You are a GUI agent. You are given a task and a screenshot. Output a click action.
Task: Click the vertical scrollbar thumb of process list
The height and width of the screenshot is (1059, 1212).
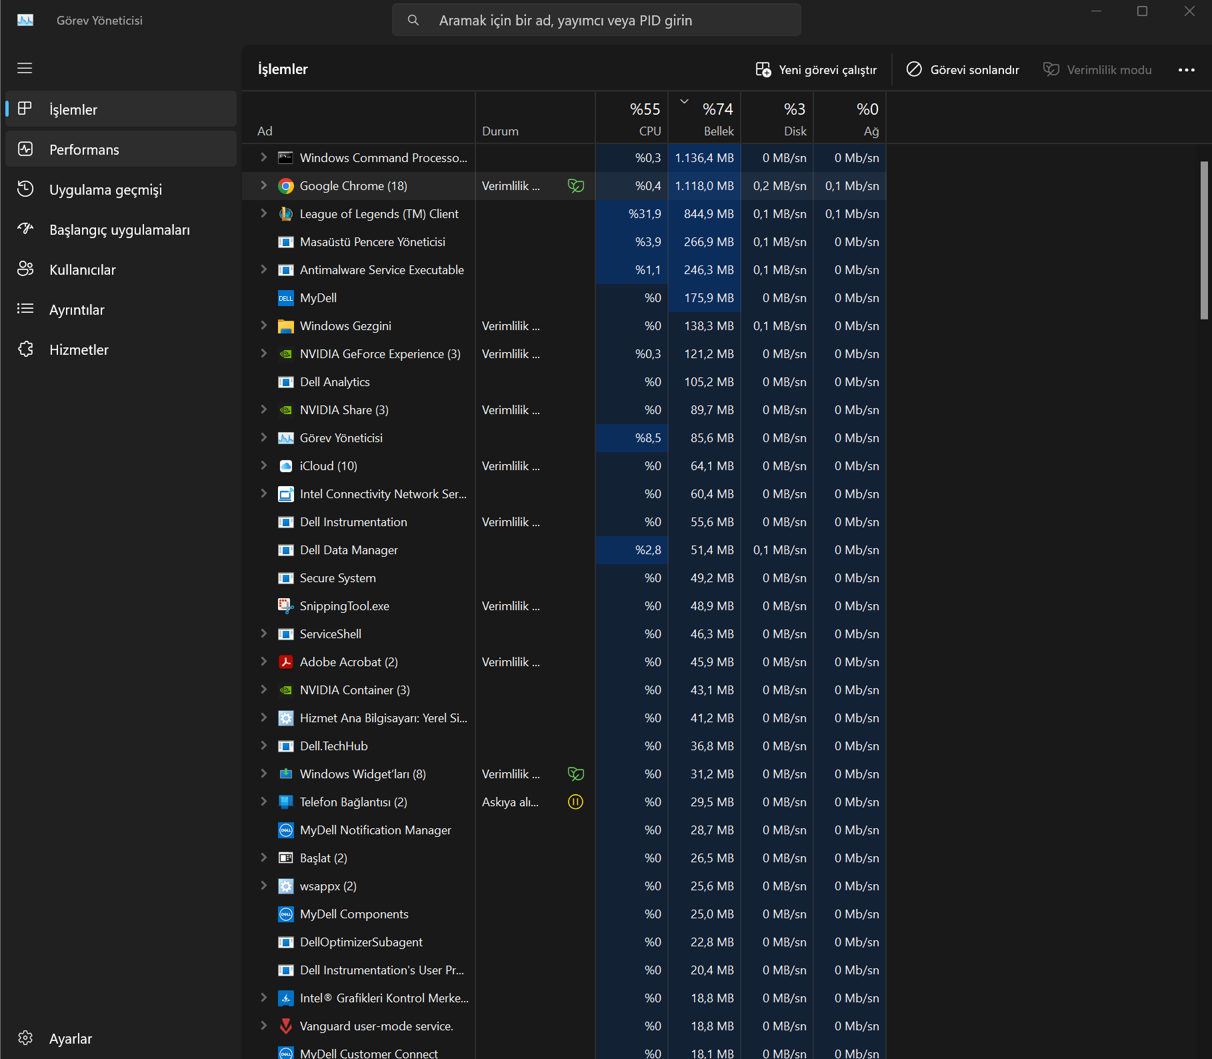coord(1204,240)
